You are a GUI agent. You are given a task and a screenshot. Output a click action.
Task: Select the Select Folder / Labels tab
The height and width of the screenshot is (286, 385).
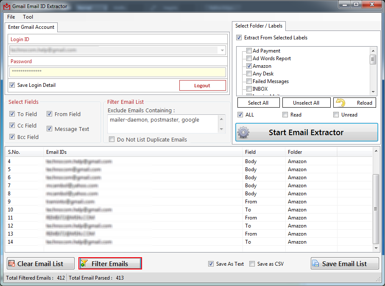click(259, 26)
